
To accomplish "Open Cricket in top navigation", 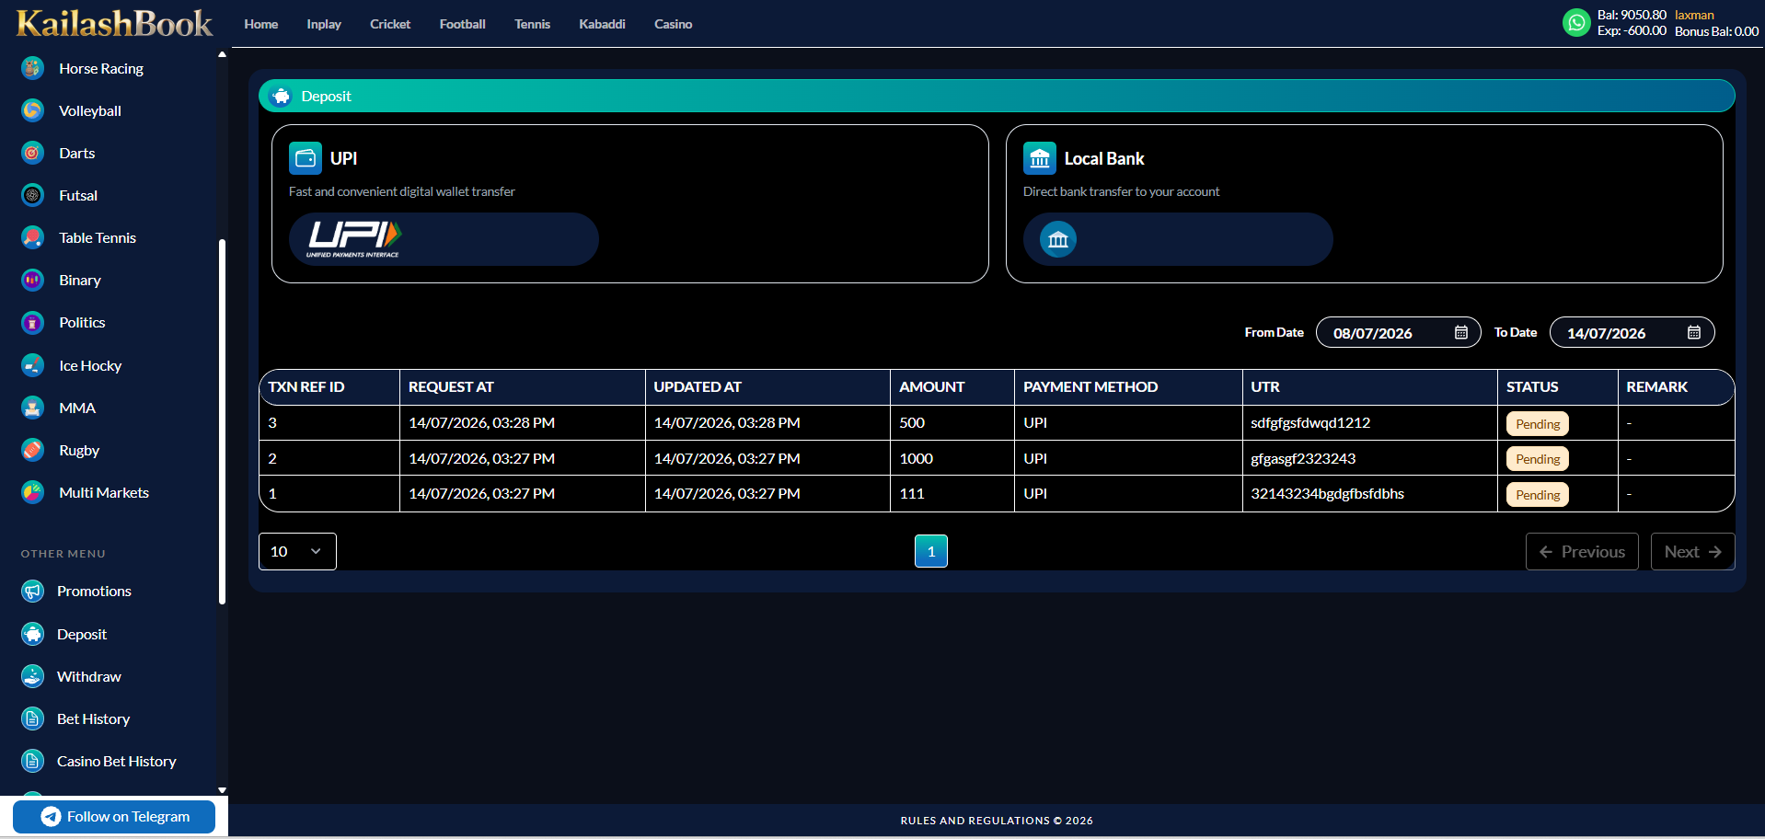I will pos(390,24).
